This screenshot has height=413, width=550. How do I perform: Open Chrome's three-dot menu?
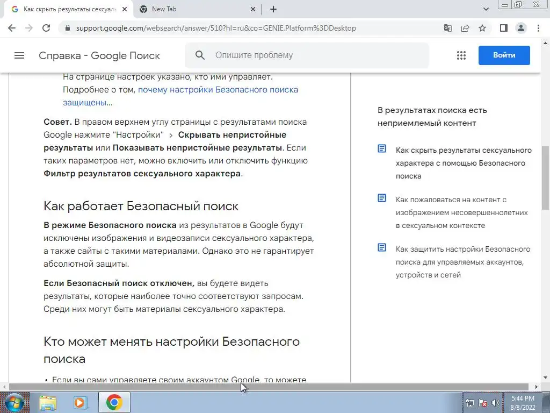(538, 28)
